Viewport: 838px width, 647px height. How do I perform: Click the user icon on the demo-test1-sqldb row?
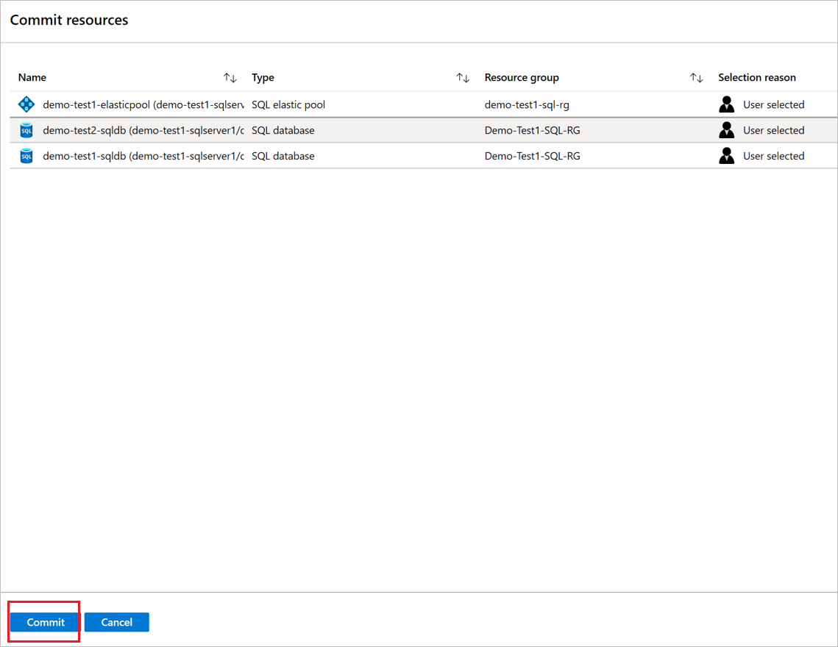click(726, 155)
